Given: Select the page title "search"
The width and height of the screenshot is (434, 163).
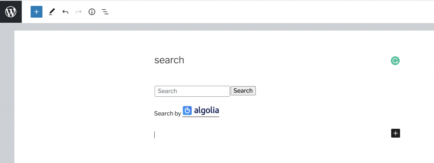Looking at the screenshot, I should (169, 60).
